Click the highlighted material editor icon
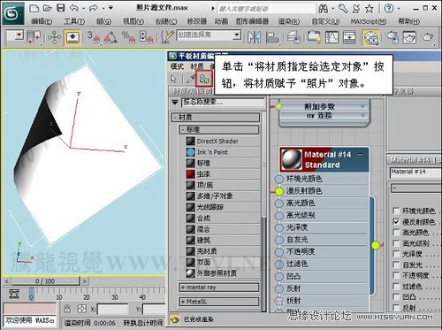442x330 pixels. coord(370,37)
